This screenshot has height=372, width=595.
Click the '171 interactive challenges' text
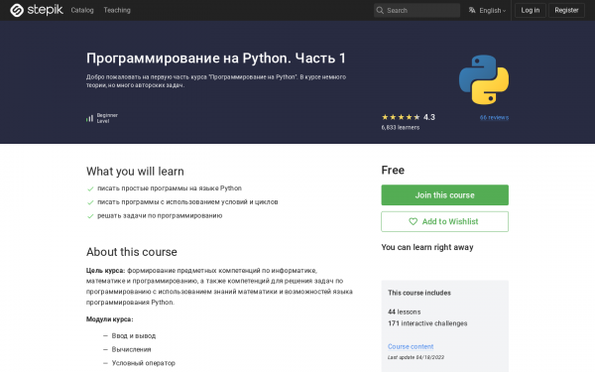(x=427, y=323)
